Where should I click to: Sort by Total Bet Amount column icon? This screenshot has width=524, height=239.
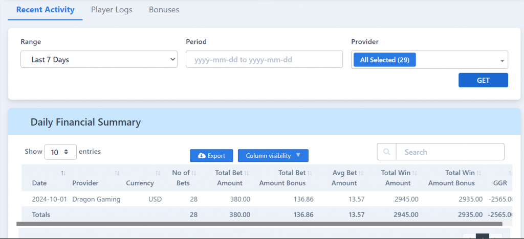tap(247, 173)
